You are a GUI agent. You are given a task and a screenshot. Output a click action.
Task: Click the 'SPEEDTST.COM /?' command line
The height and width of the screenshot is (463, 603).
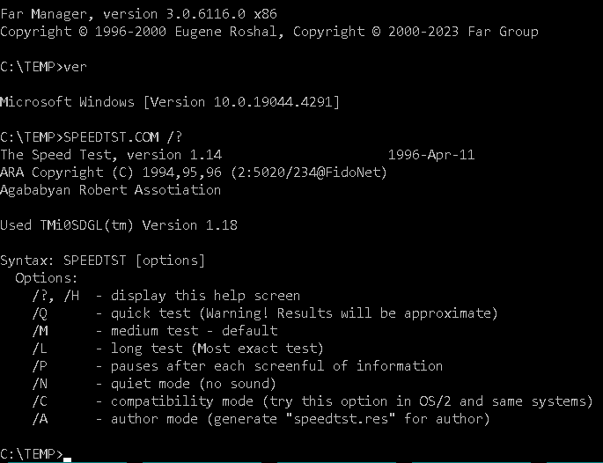pyautogui.click(x=92, y=137)
